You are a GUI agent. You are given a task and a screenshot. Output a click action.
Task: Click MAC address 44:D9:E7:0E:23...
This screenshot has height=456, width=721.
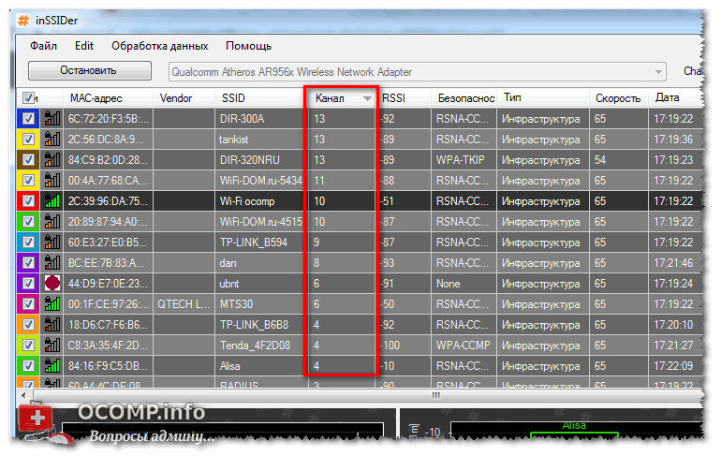click(x=108, y=284)
